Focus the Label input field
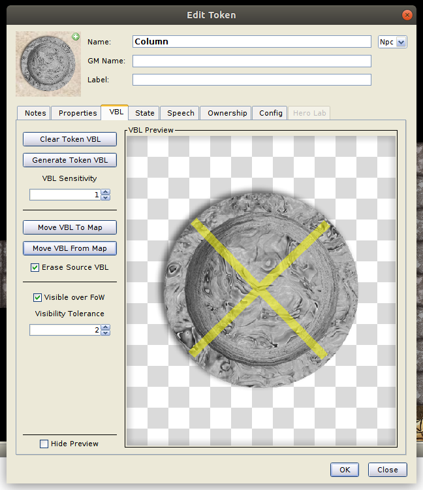423x490 pixels. pos(251,80)
